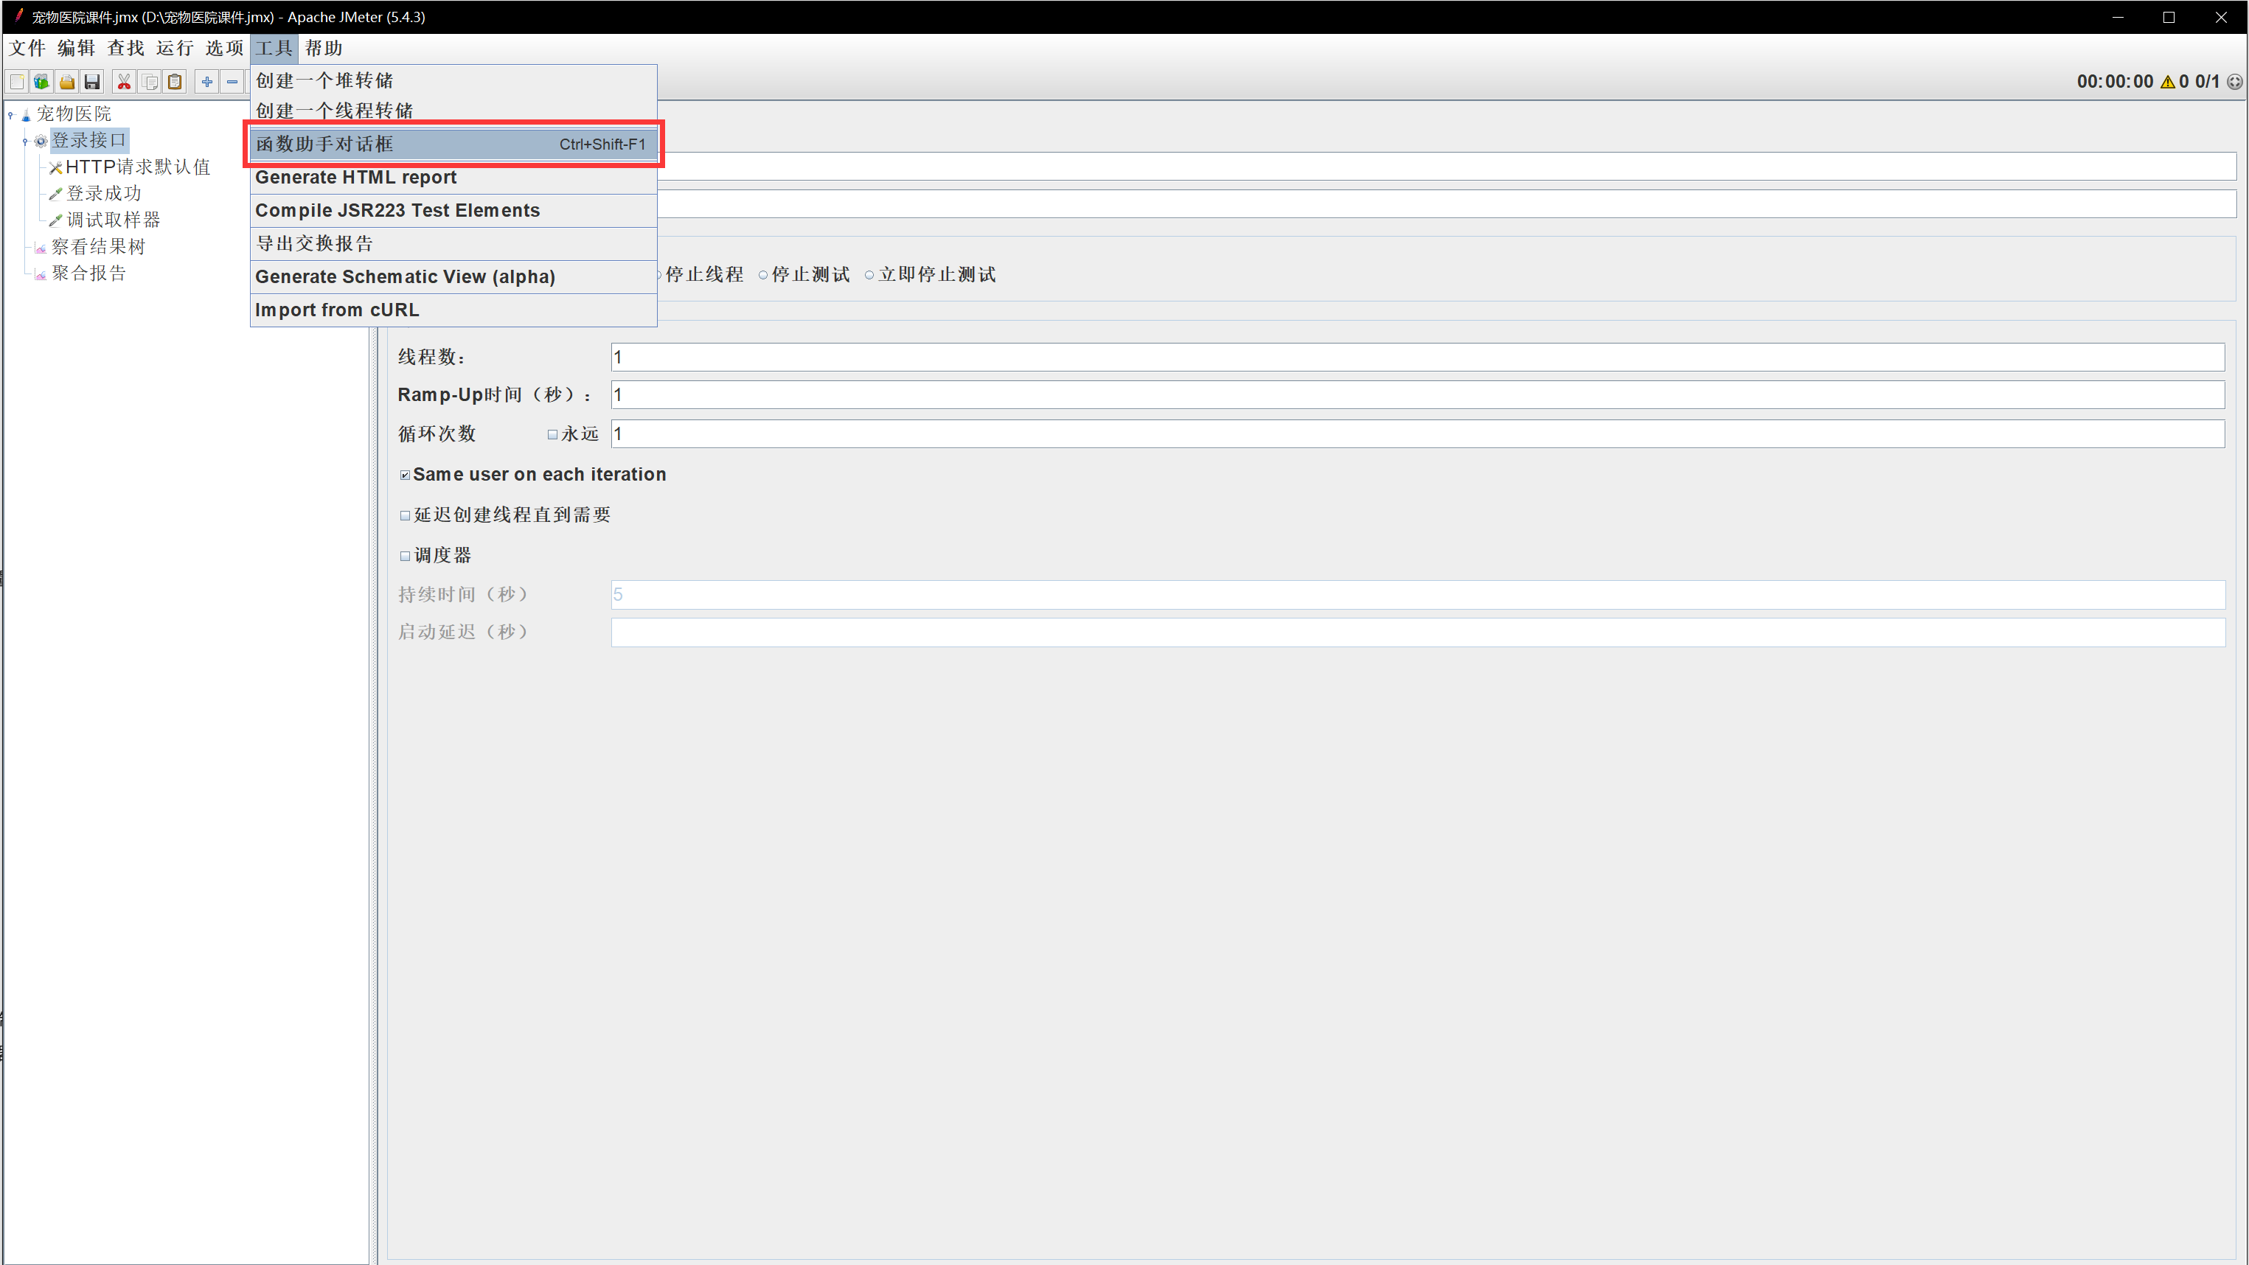Click the blue plus Expand All icon

point(207,82)
